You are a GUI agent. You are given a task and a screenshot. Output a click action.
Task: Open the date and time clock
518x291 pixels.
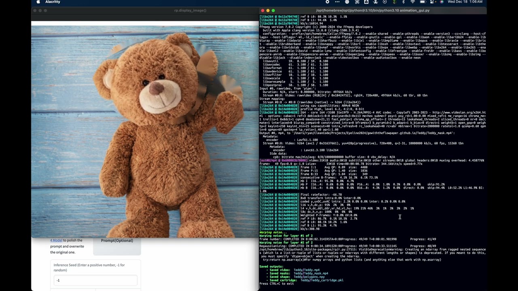click(465, 2)
